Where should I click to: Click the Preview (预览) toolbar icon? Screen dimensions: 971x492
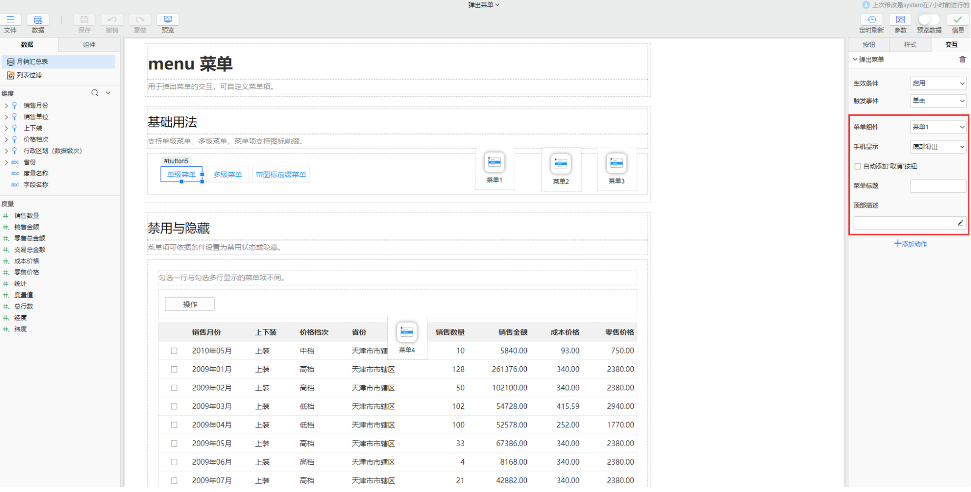click(167, 20)
